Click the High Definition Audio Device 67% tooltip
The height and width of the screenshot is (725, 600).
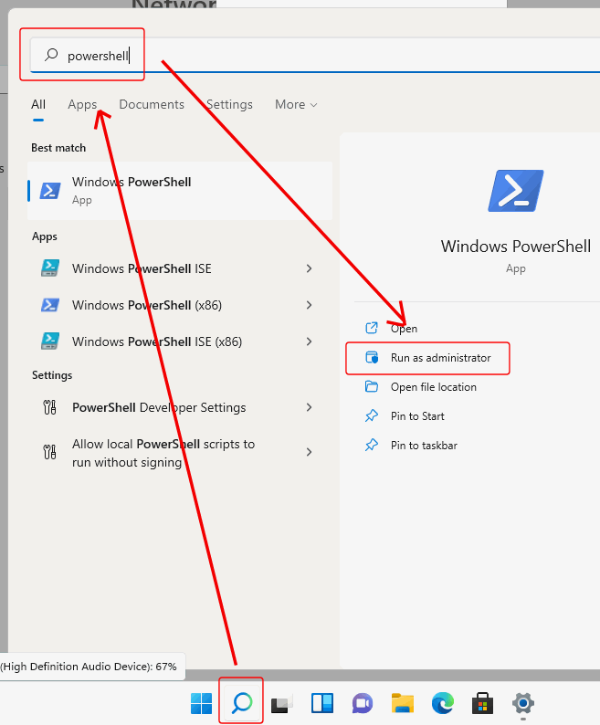click(x=92, y=667)
